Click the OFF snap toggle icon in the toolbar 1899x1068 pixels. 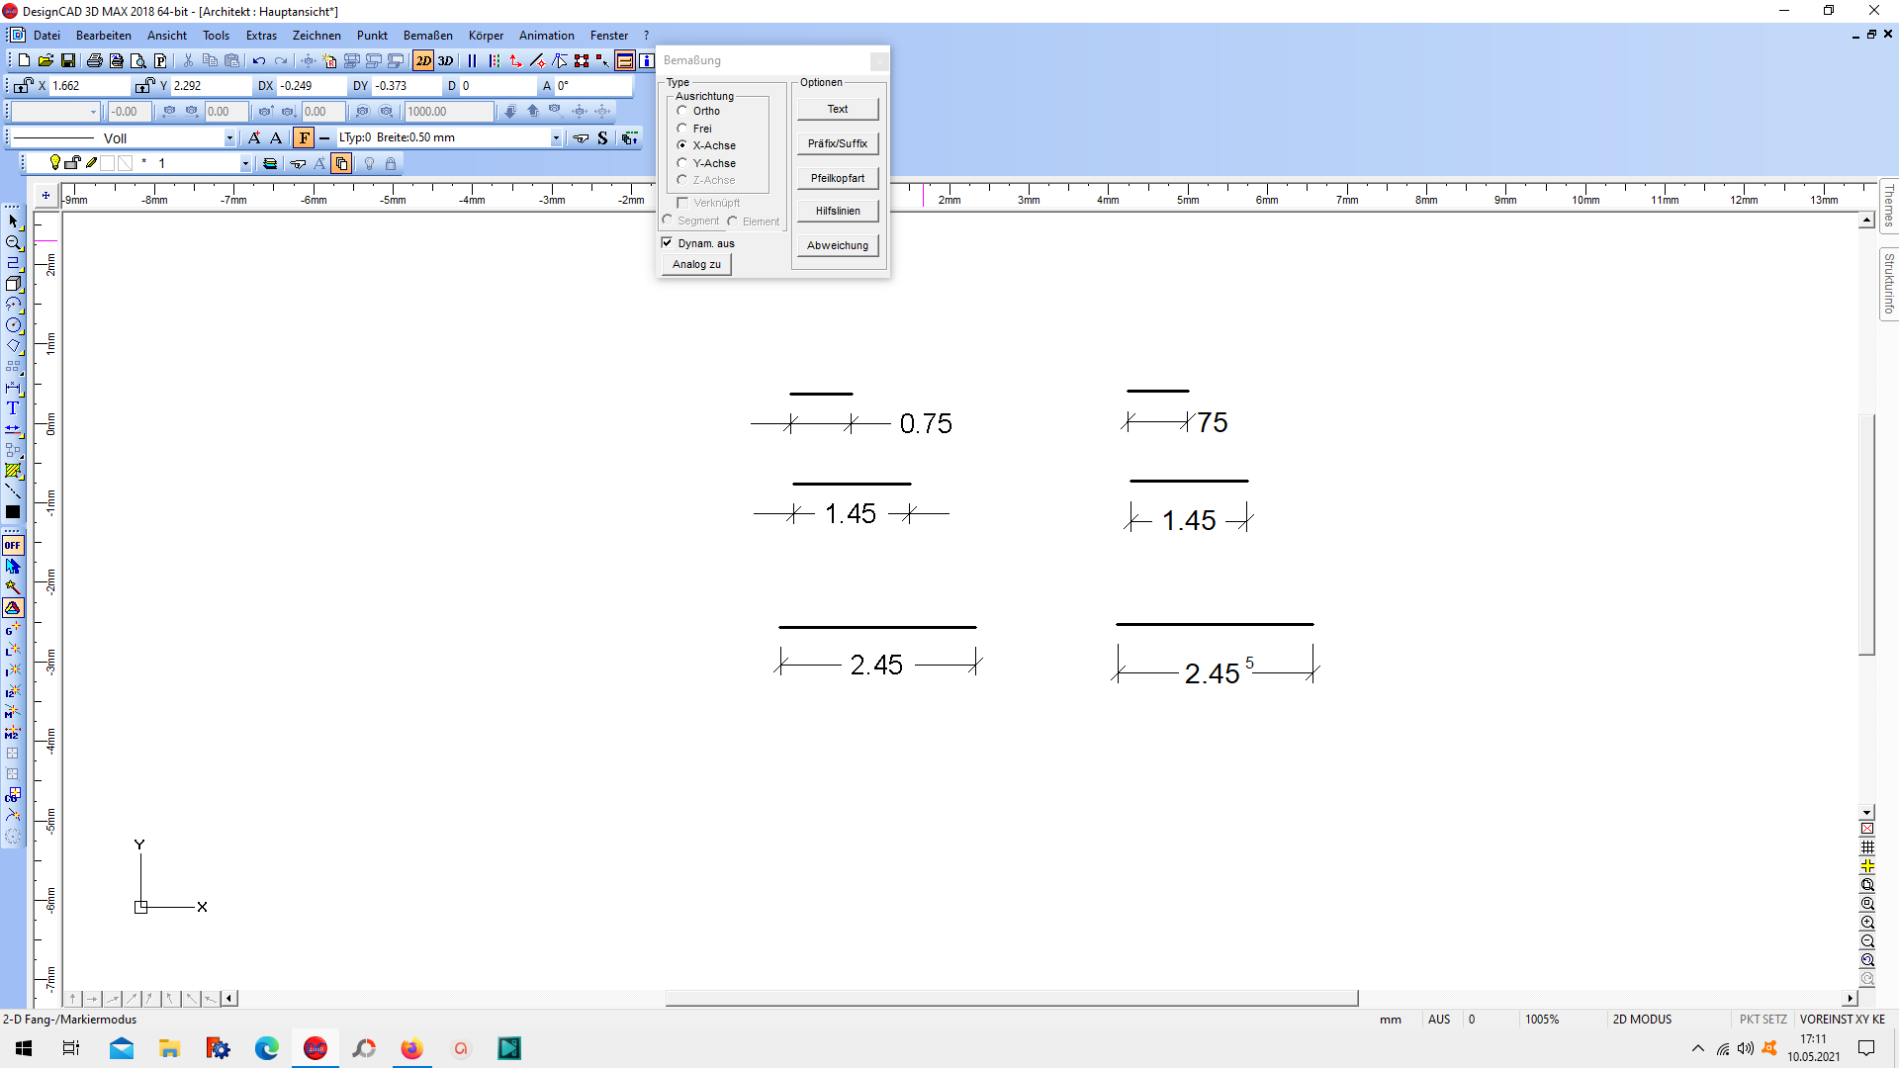coord(13,544)
